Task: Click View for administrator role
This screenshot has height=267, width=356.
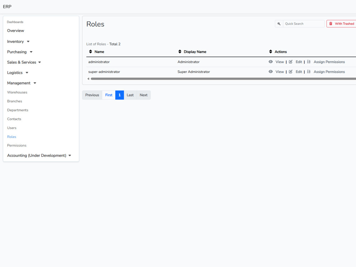Action: [x=279, y=62]
